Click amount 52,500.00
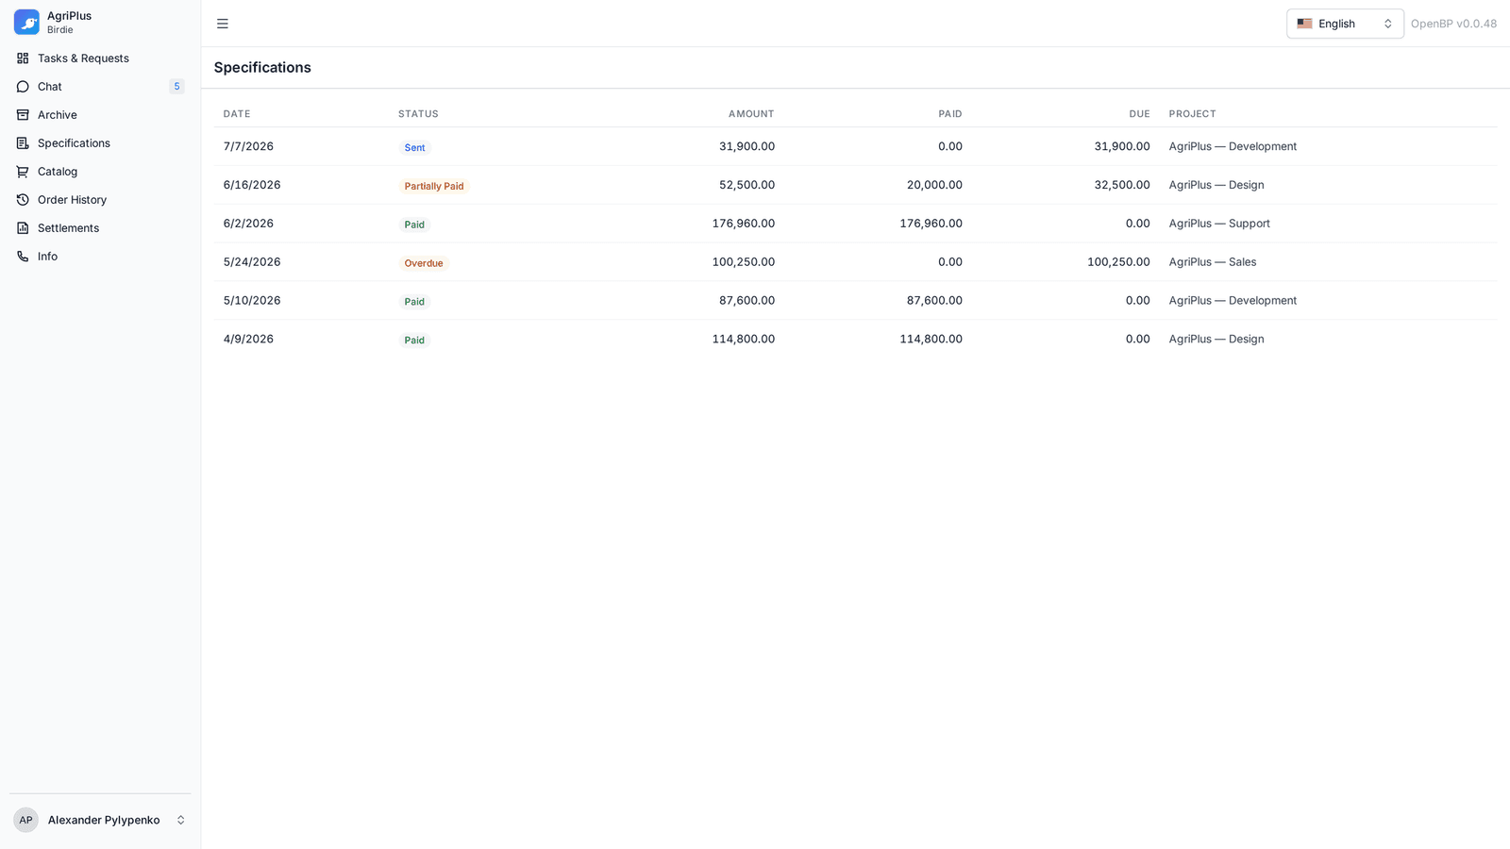The image size is (1510, 849). coord(747,185)
